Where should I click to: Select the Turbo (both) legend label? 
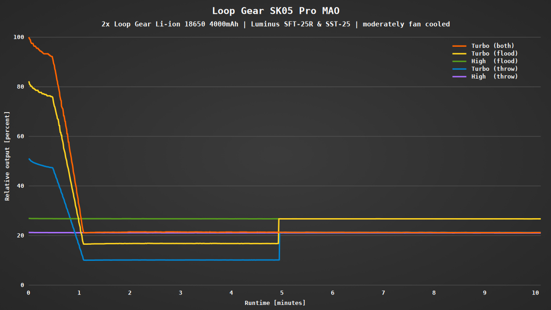(493, 46)
